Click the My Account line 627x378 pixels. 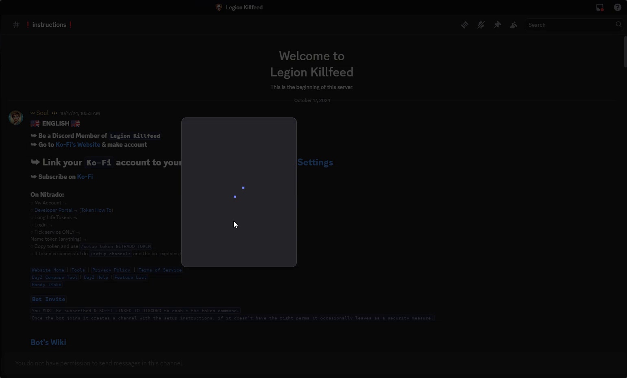click(49, 203)
